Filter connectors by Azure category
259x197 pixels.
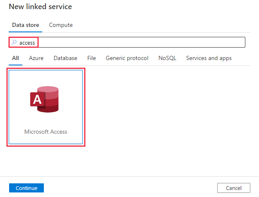[36, 58]
